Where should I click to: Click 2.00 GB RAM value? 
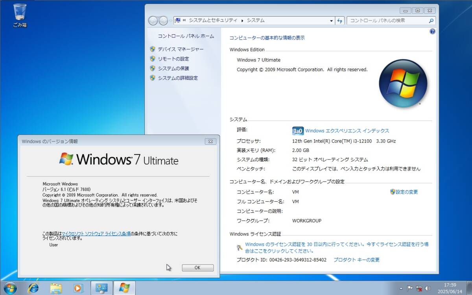tap(301, 150)
